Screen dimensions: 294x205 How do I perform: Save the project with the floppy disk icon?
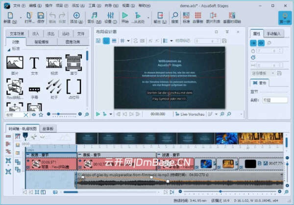click(x=41, y=18)
